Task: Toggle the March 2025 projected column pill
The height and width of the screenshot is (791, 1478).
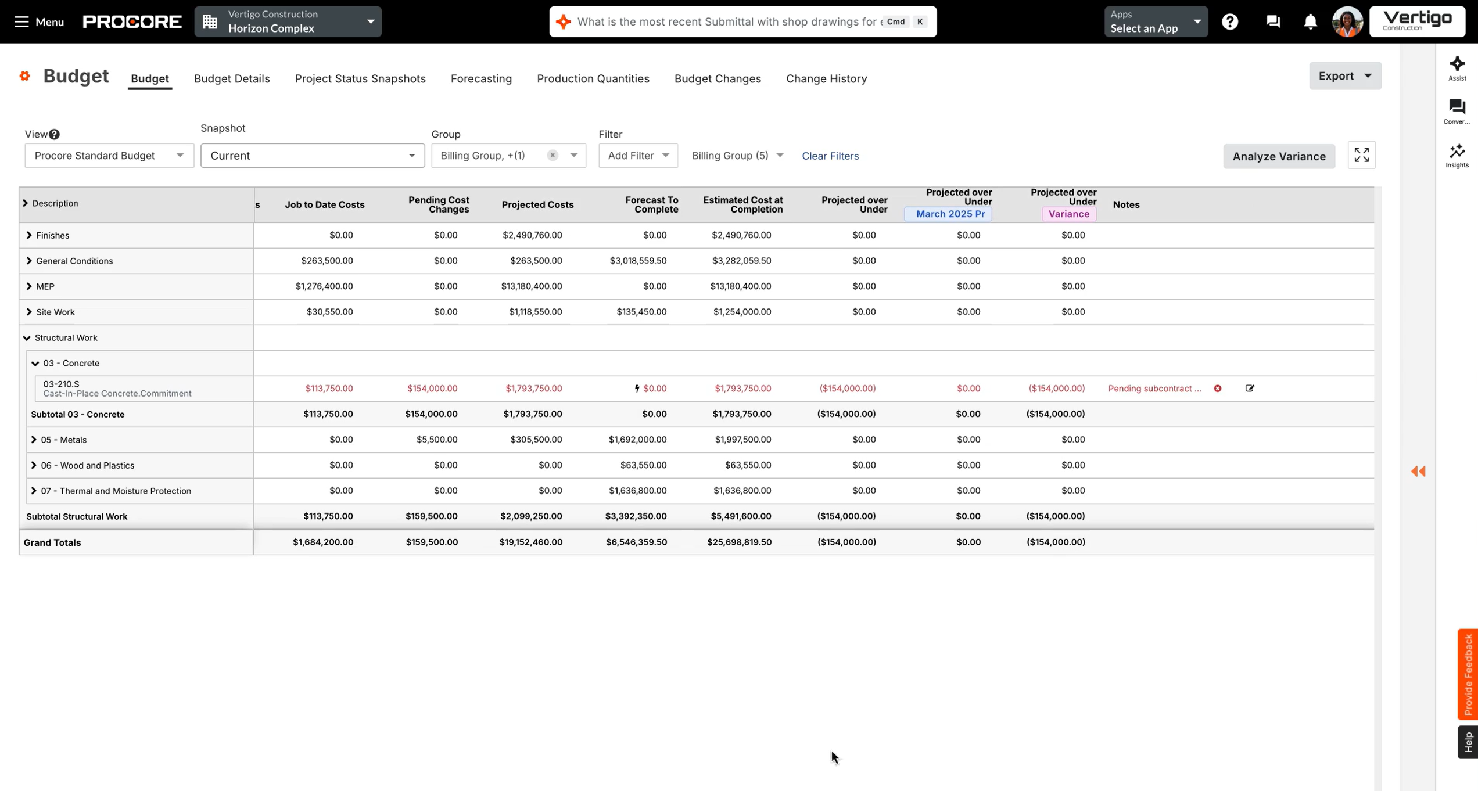Action: point(948,214)
